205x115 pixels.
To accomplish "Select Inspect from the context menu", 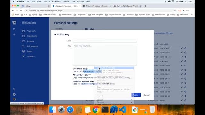I will pos(114,96).
